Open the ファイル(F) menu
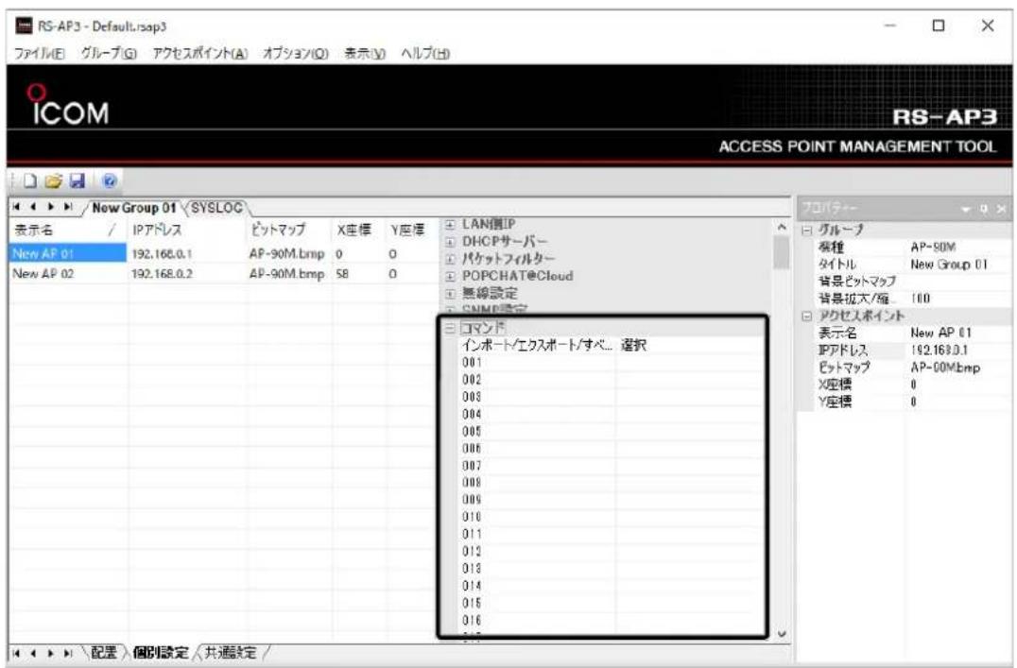Screen dimensions: 1017x668 40,54
